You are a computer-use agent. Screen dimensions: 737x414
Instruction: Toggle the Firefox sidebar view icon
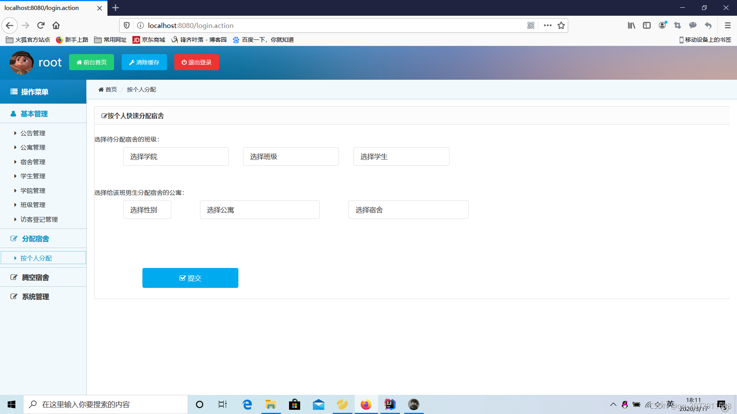coord(647,26)
